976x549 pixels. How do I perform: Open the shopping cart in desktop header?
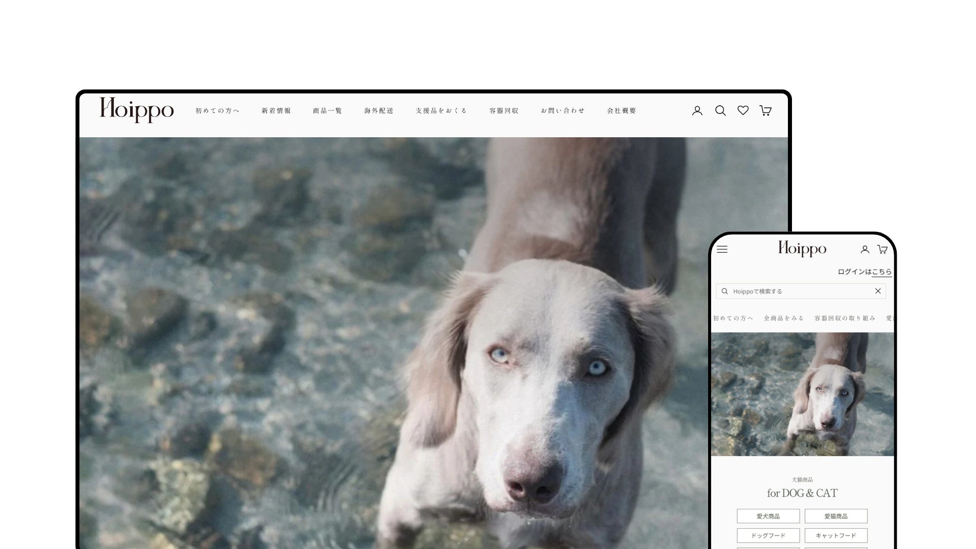click(x=766, y=111)
